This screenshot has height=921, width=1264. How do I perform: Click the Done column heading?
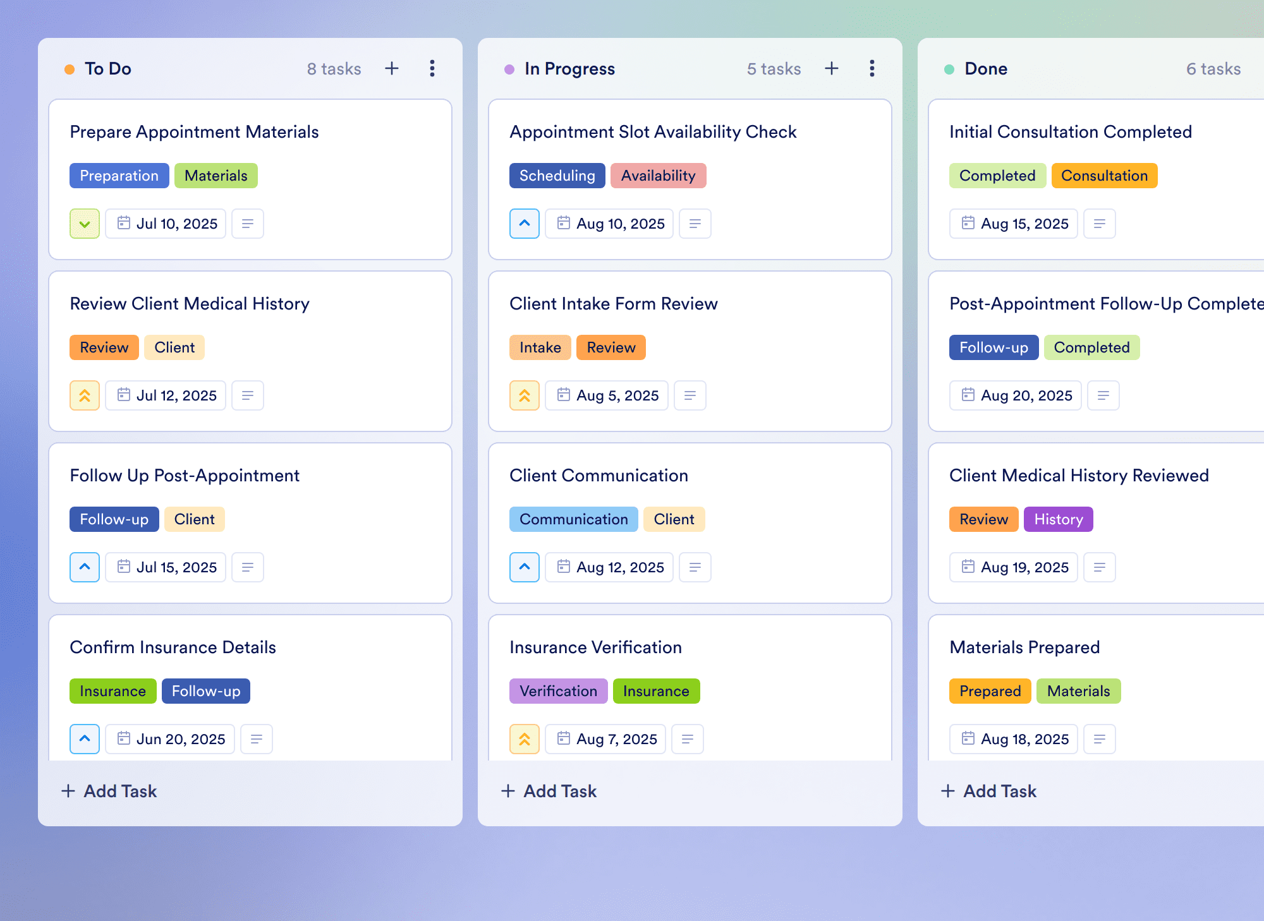point(986,68)
